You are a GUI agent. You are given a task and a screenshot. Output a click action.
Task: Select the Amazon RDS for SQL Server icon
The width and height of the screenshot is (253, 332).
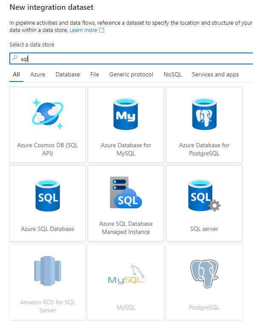pyautogui.click(x=48, y=271)
